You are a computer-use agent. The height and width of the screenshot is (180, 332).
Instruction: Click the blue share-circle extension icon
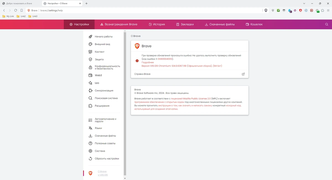point(306,10)
